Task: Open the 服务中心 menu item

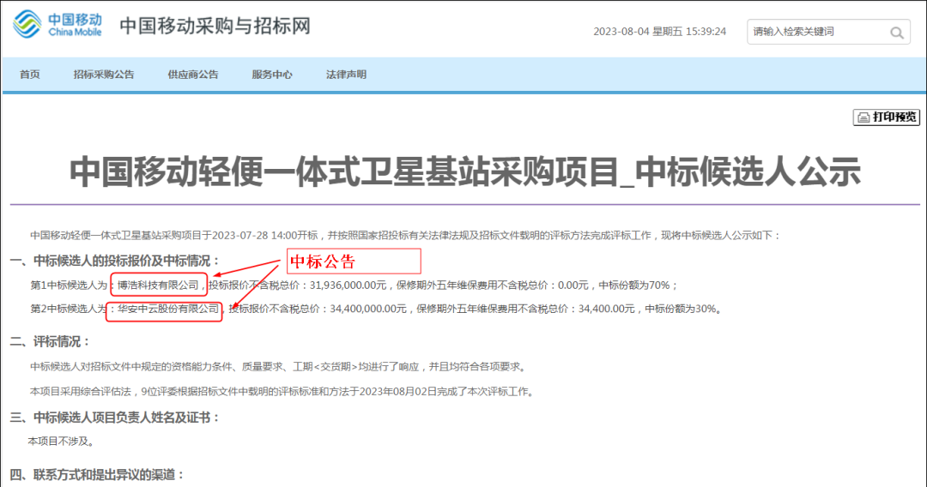Action: 272,75
